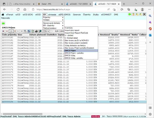Open the Collections icon in browser toolbar
Screen dimensions: 154x118
click(129, 10)
